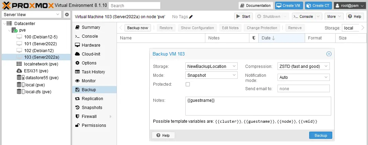The image size is (368, 145).
Task: Open the Compression ZSTD dropdown
Action: [326, 66]
